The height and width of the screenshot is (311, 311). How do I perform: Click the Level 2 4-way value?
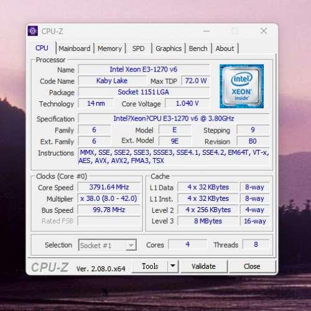coord(254,210)
